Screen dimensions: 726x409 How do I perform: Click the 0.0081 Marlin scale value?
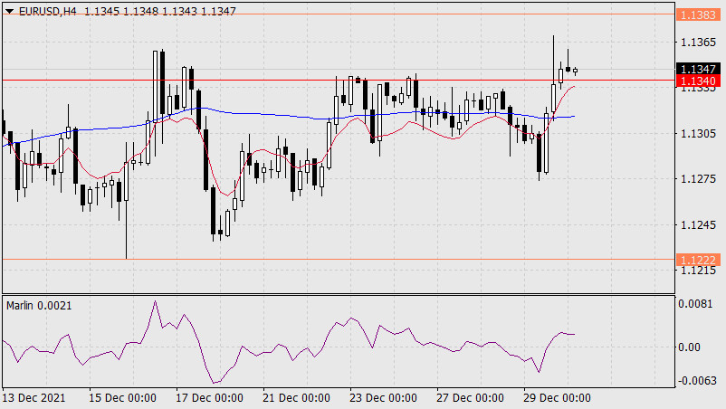click(695, 303)
